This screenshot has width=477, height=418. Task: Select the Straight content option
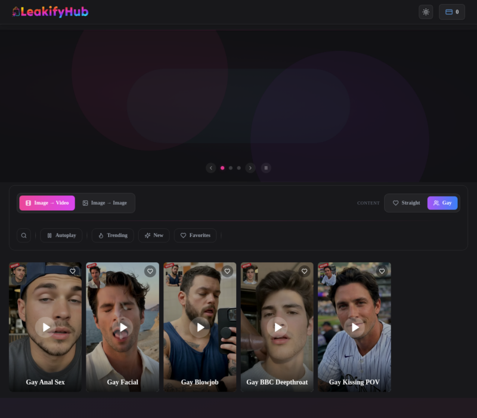(406, 203)
